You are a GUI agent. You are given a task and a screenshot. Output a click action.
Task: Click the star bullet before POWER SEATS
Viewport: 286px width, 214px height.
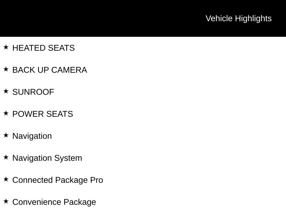tap(6, 113)
